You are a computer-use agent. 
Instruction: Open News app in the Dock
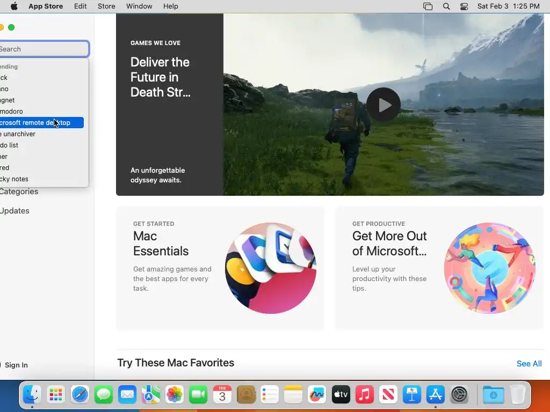pos(388,395)
